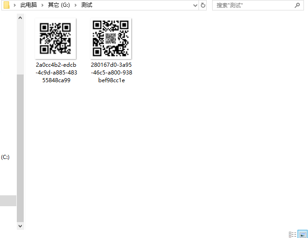This screenshot has width=308, height=238.
Task: Click the navigation pane scrollbar thumb
Action: (20, 148)
